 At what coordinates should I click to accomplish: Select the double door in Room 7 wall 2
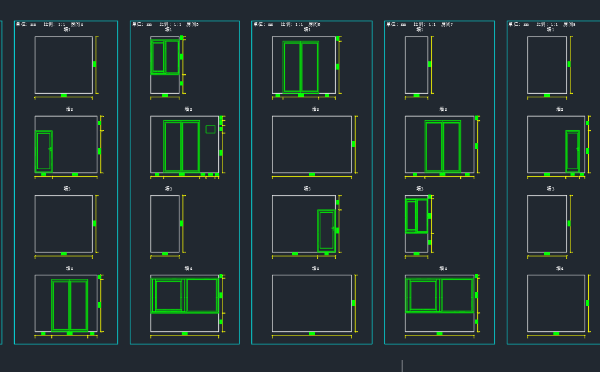442,146
